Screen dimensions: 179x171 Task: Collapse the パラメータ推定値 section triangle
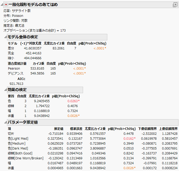[6, 122]
